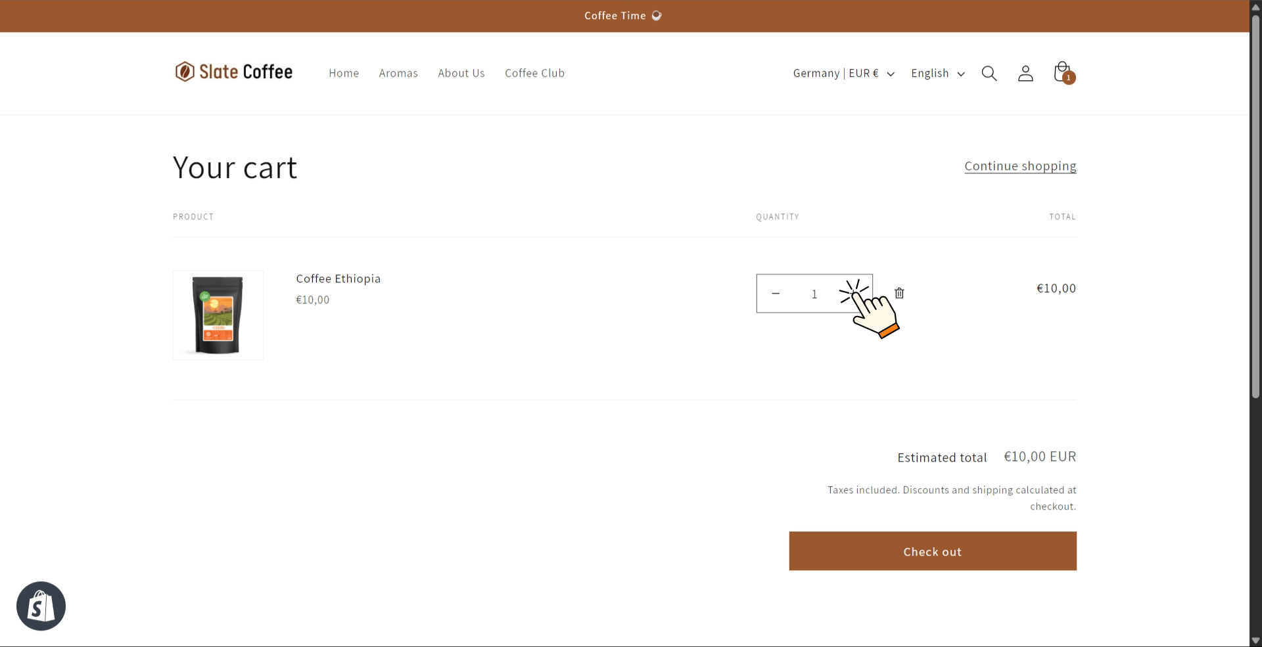
Task: Open the English language selector
Action: pyautogui.click(x=937, y=73)
